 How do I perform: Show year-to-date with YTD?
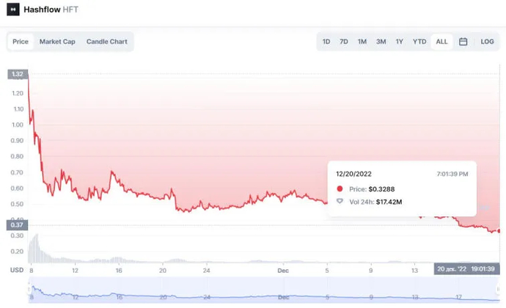[419, 42]
